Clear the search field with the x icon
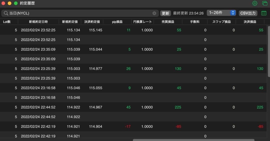The image size is (270, 141). 154,13
